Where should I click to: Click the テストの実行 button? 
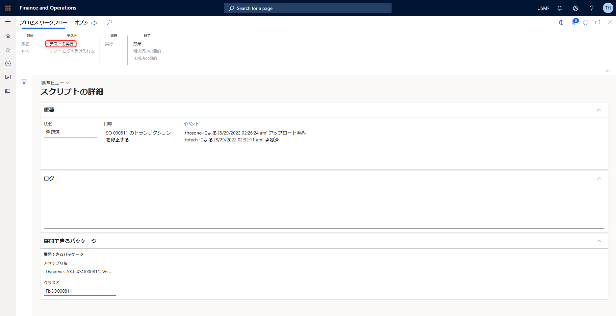coord(61,44)
